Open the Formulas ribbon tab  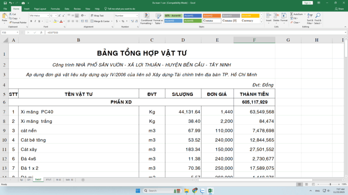(55, 8)
